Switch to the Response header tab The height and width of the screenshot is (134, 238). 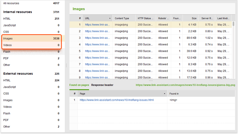(x=102, y=85)
